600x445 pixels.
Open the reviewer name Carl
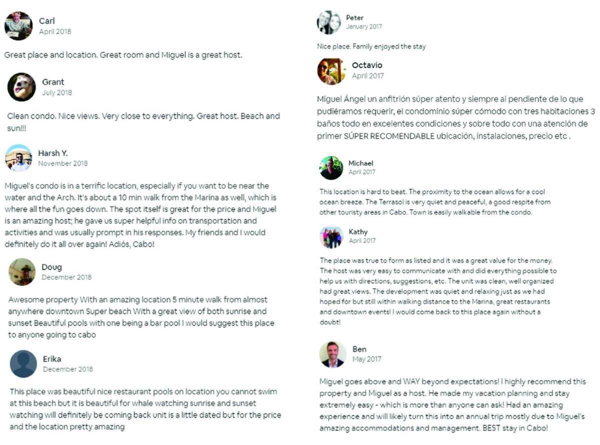click(47, 21)
